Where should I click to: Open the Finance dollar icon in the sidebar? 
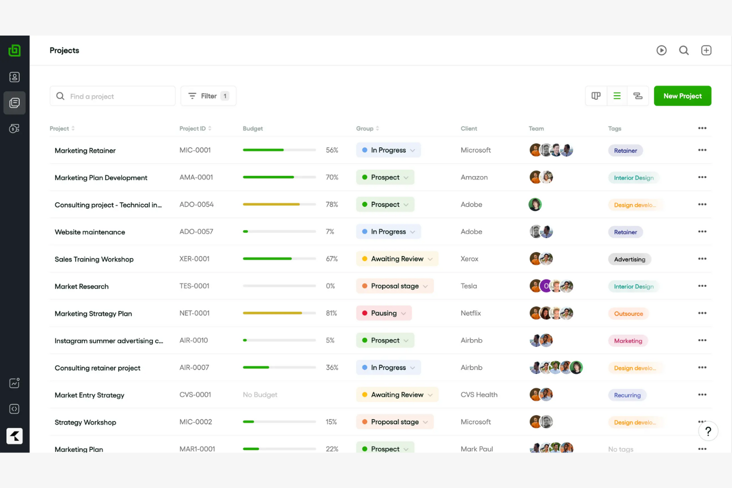[14, 129]
